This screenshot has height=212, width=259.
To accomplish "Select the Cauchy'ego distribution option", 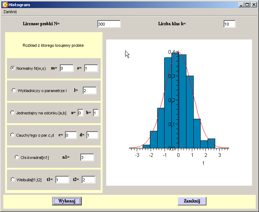I will point(12,135).
